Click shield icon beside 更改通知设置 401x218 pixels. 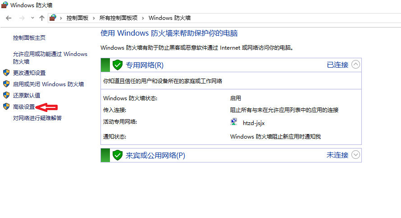click(6, 73)
